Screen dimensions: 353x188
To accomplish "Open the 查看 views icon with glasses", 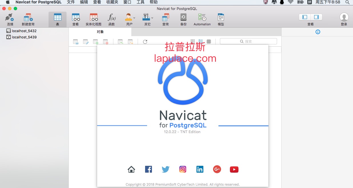I will (x=76, y=17).
